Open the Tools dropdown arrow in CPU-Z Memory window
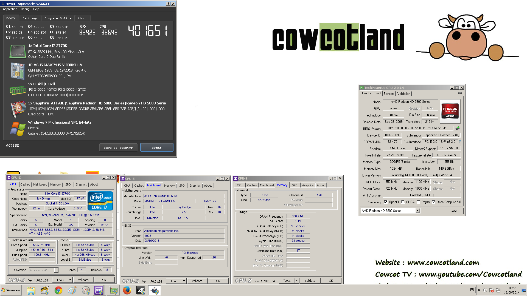Image resolution: width=527 pixels, height=296 pixels. pyautogui.click(x=297, y=281)
